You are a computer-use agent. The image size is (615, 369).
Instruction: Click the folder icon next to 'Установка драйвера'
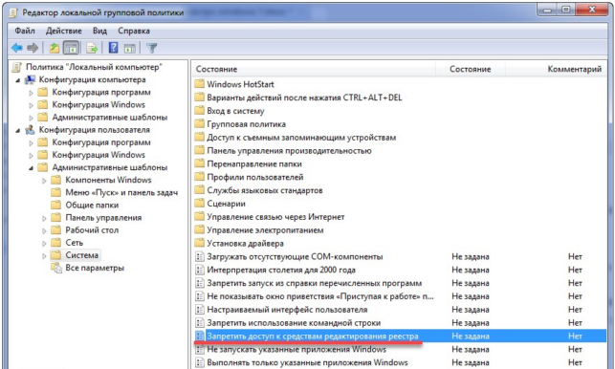point(200,243)
